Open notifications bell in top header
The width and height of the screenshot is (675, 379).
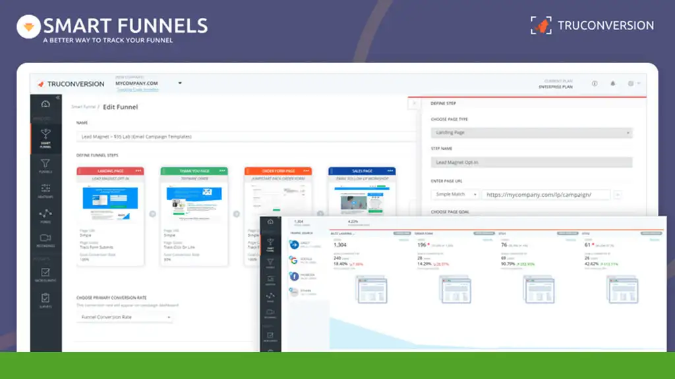pyautogui.click(x=612, y=84)
